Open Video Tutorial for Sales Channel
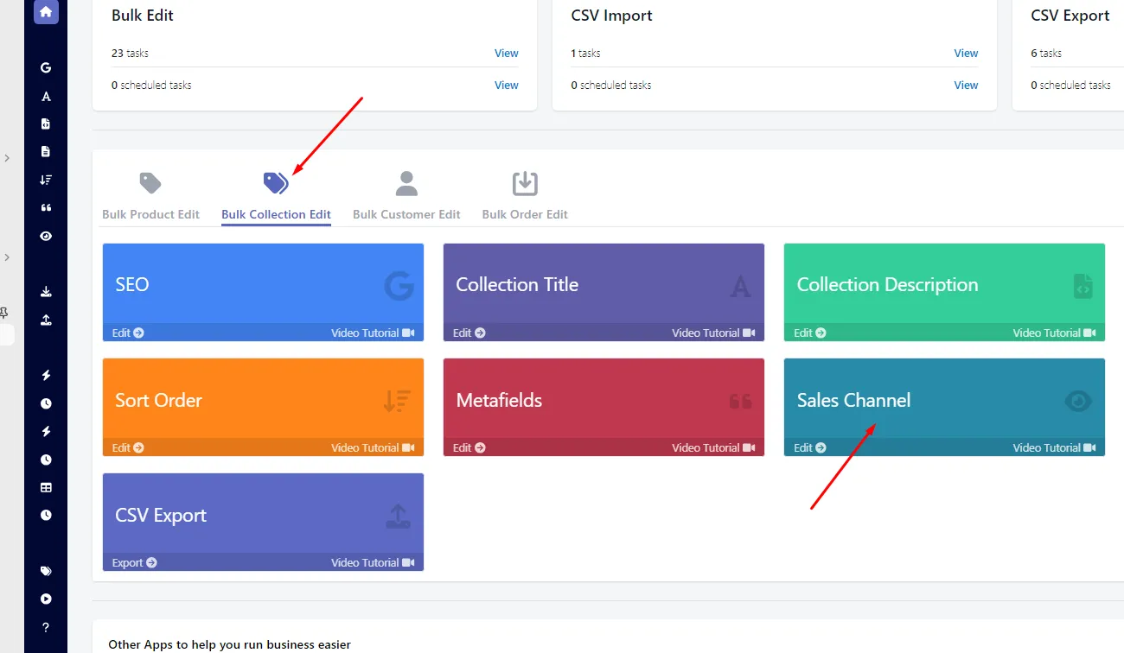 [x=1054, y=447]
